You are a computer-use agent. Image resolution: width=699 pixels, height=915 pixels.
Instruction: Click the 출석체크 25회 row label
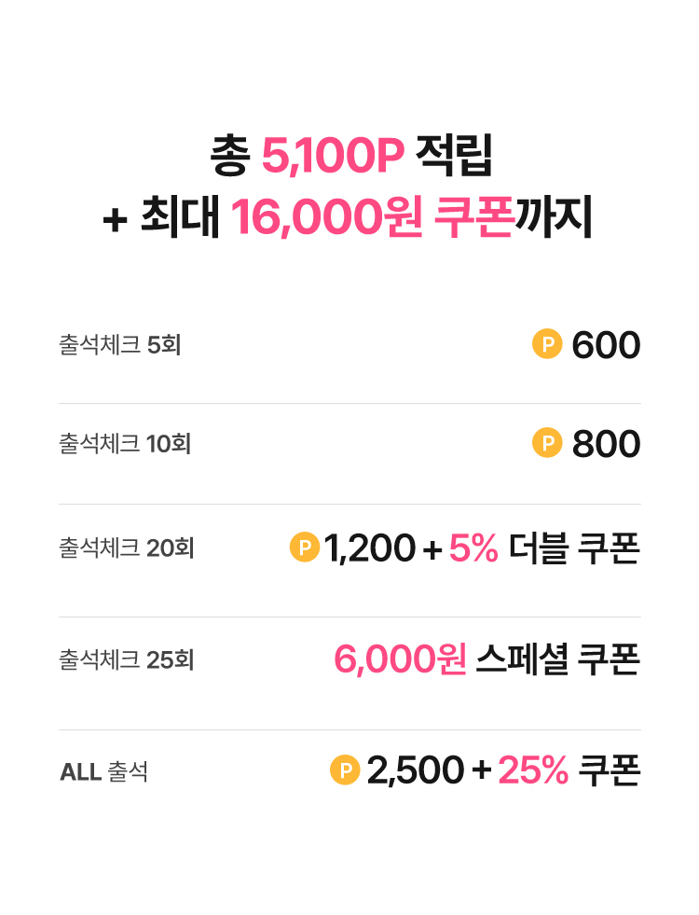126,660
